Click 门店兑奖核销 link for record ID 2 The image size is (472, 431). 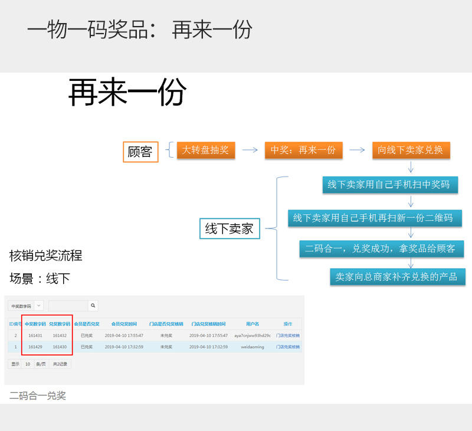(x=288, y=335)
